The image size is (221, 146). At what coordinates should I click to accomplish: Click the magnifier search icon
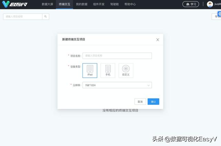click(x=46, y=17)
